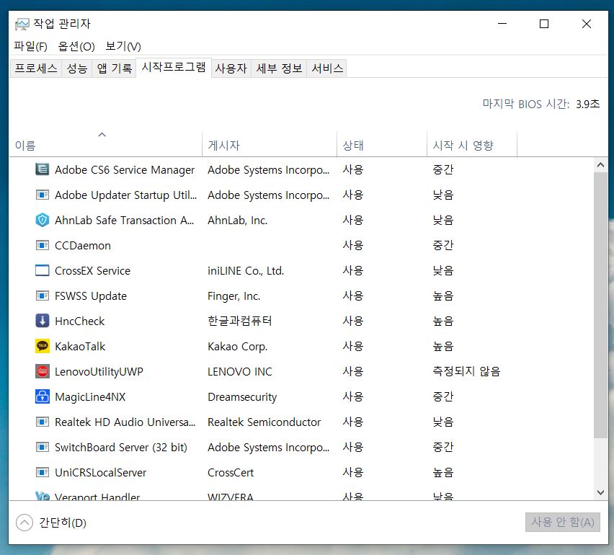Viewport: 614px width, 555px height.
Task: Sort by the 시작 시 영향 column header
Action: coord(472,145)
